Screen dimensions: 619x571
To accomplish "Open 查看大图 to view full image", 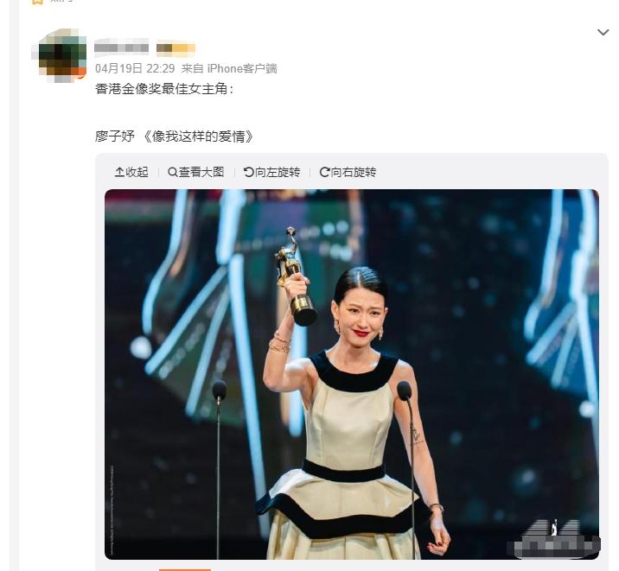I will [201, 172].
